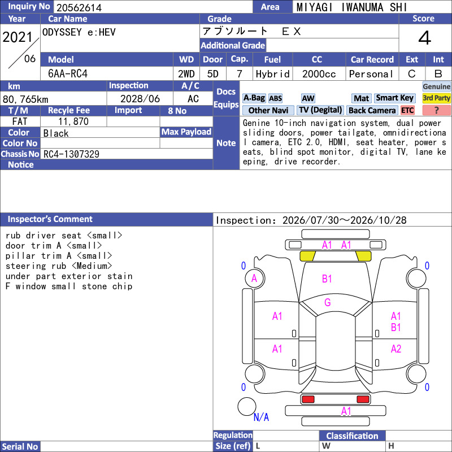Click the A2 mark on the diagram

[396, 349]
